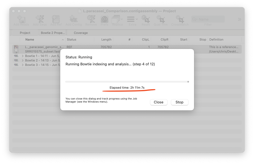
Task: Open the Extra dropdown menu
Action: [x=132, y=19]
